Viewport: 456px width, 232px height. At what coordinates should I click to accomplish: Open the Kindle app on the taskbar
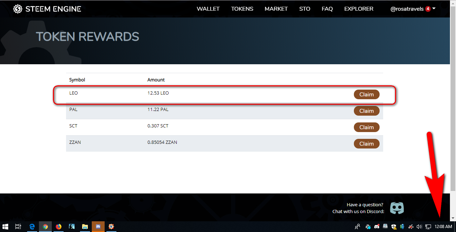click(72, 227)
